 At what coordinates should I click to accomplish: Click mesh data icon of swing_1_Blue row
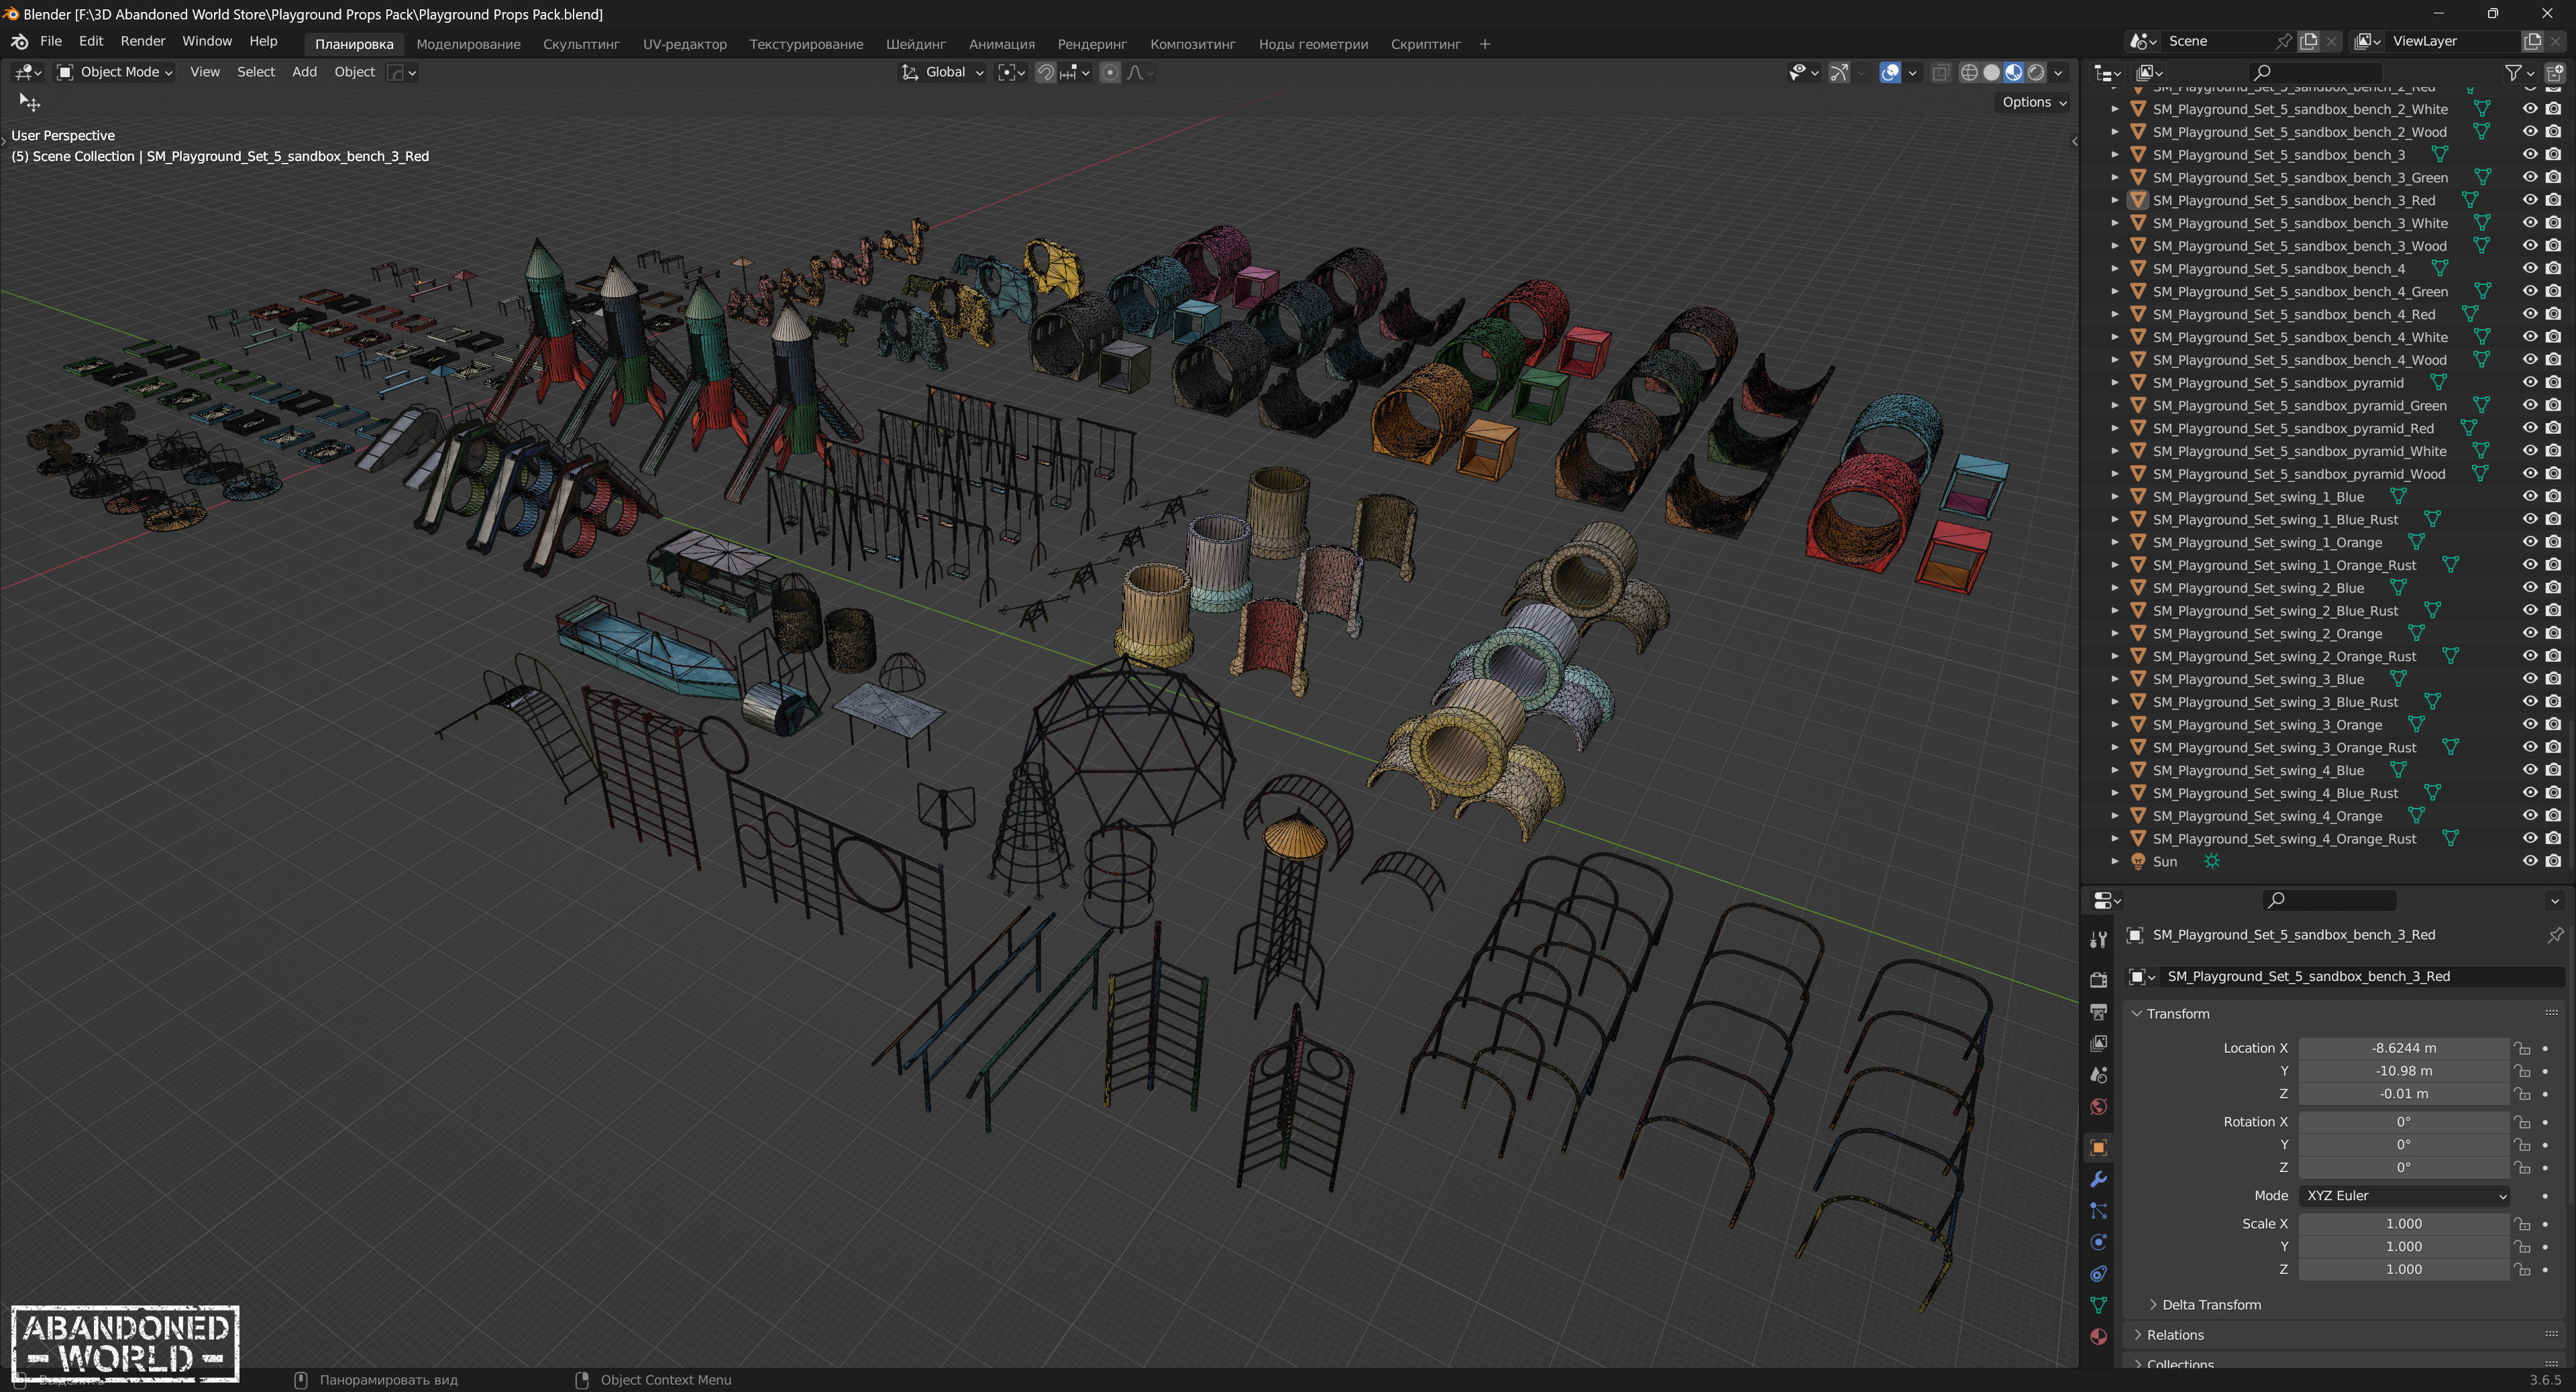[x=2398, y=497]
